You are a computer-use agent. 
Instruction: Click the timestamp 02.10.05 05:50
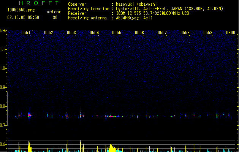[x=23, y=17]
